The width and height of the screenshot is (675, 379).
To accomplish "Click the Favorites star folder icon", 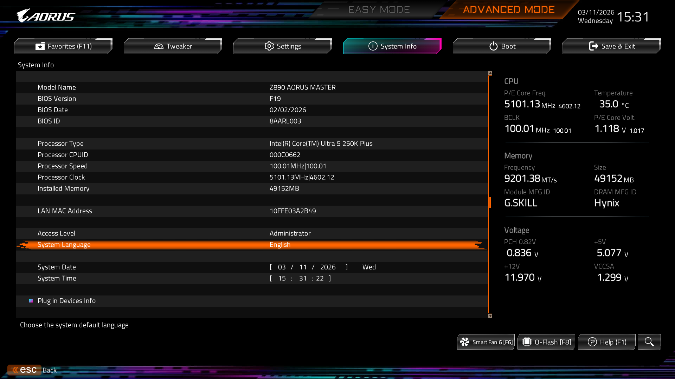I will [40, 46].
